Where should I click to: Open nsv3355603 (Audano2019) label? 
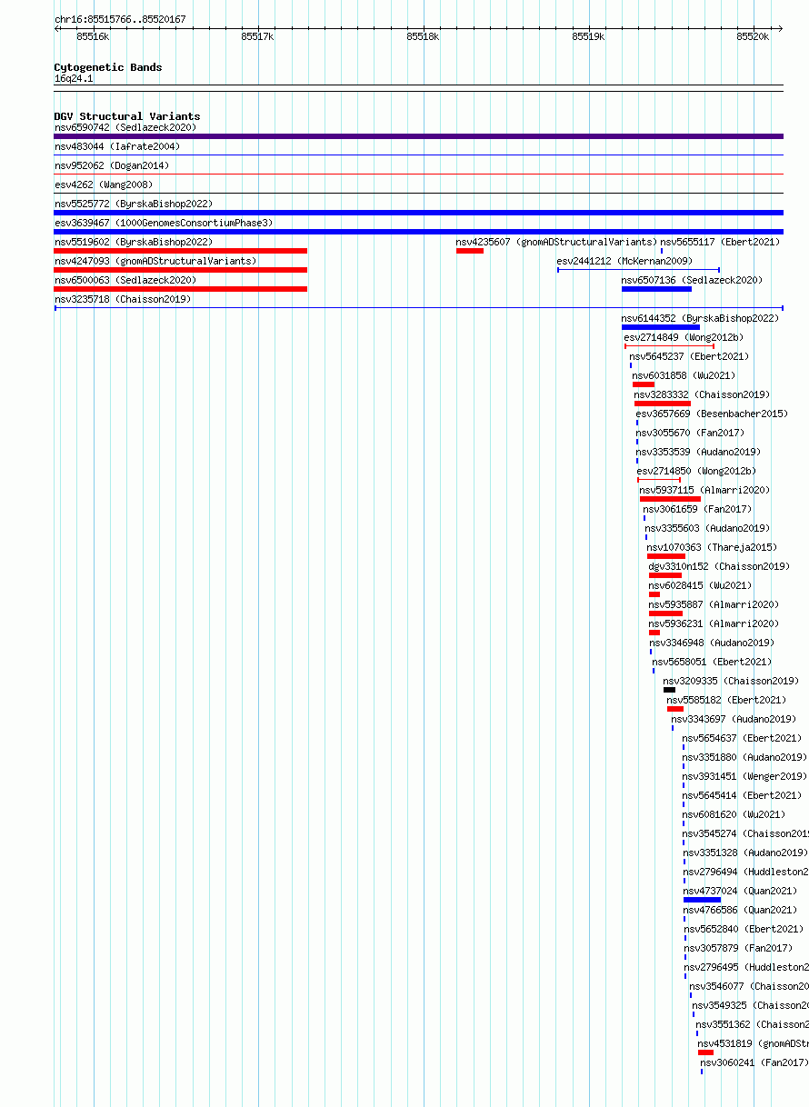point(707,528)
